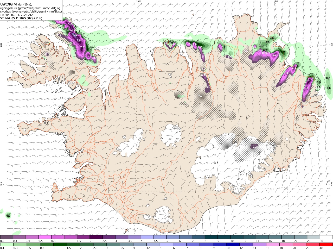Screen dimensions: 333x250
Task: Choose the pale lavender top-row swatch at 4
Action: click(x=147, y=237)
